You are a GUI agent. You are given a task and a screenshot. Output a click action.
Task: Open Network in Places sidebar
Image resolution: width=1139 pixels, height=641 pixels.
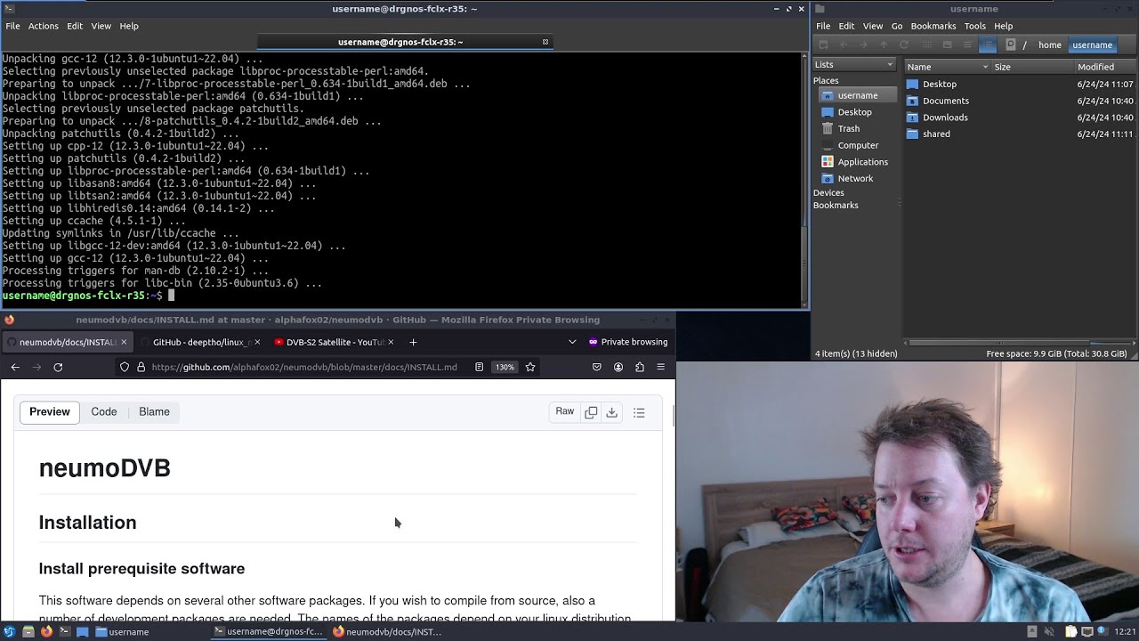[855, 178]
